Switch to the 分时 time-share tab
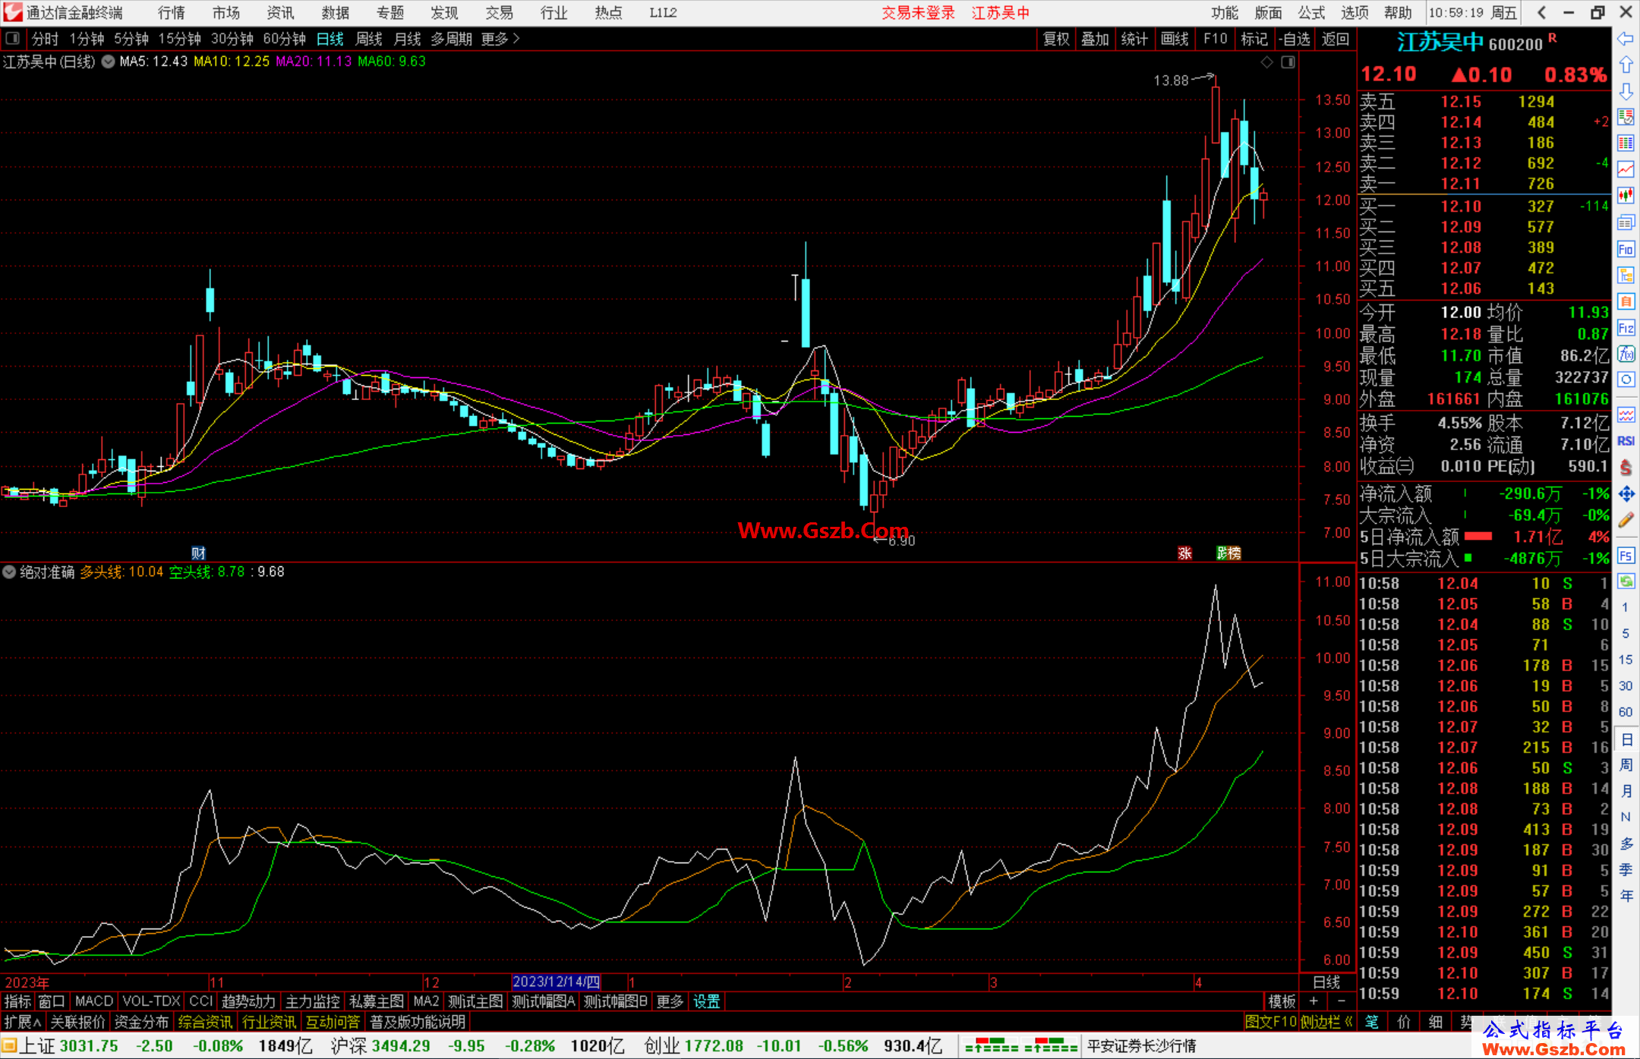1640x1059 pixels. tap(45, 39)
